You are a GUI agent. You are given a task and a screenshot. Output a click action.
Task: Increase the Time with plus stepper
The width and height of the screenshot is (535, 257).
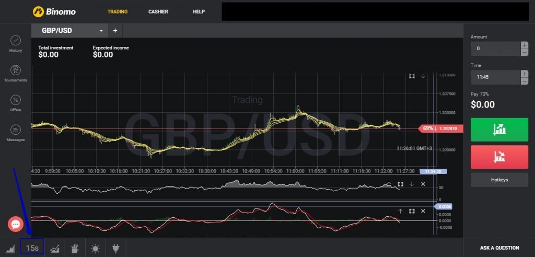pos(525,74)
